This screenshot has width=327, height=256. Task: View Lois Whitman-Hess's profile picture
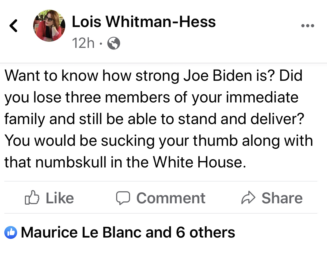(49, 26)
